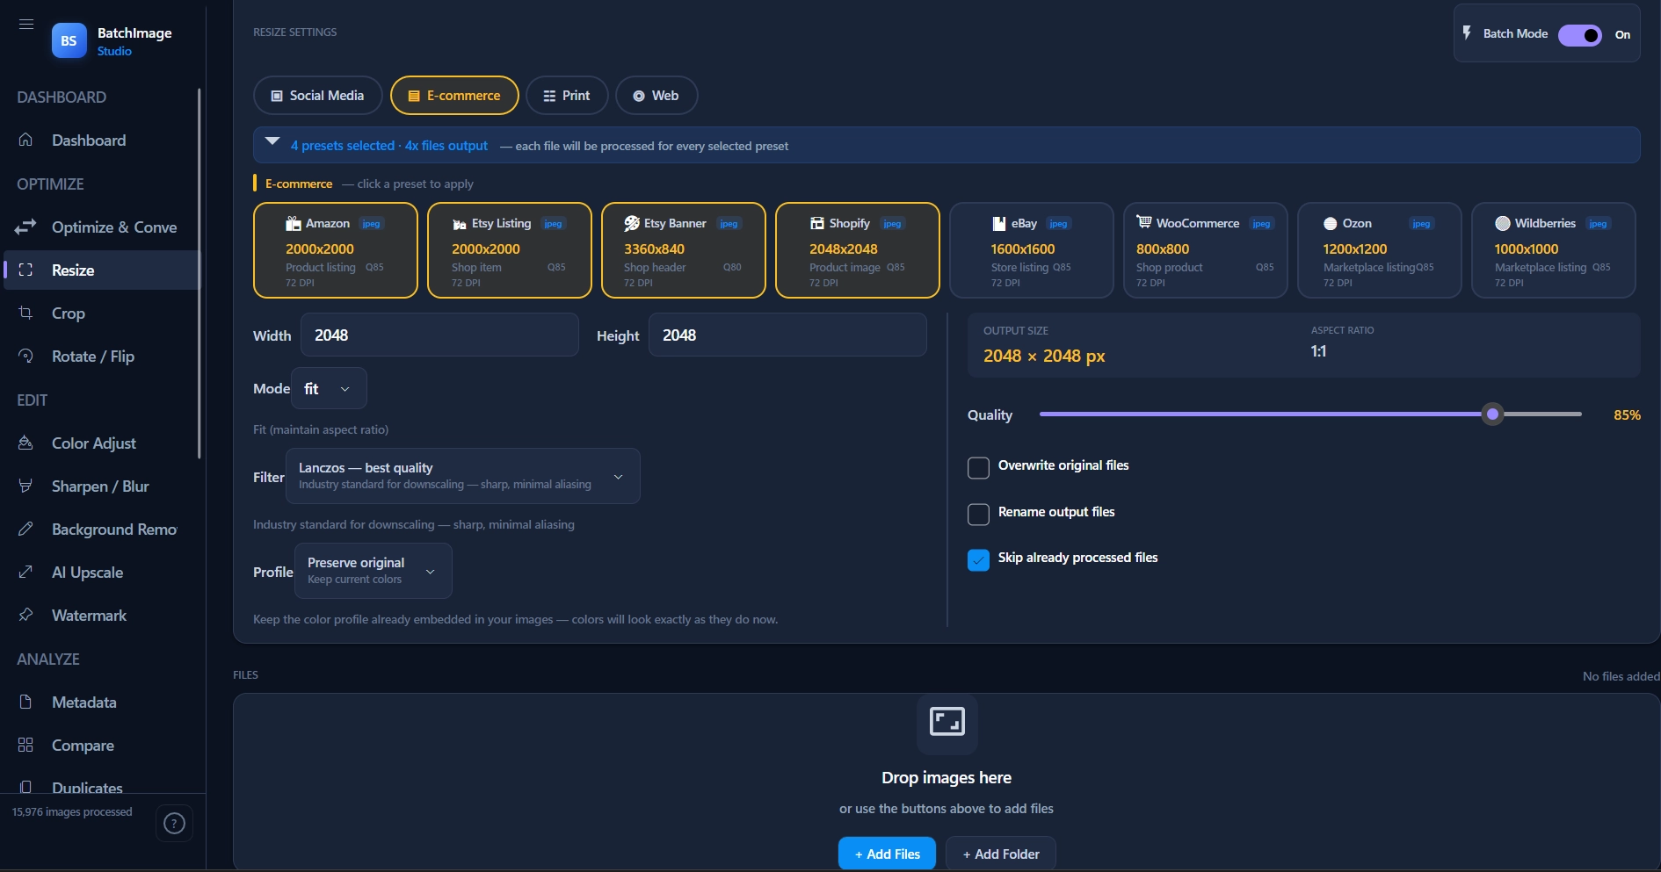Open the Mode fit dropdown
This screenshot has height=872, width=1661.
tap(329, 388)
